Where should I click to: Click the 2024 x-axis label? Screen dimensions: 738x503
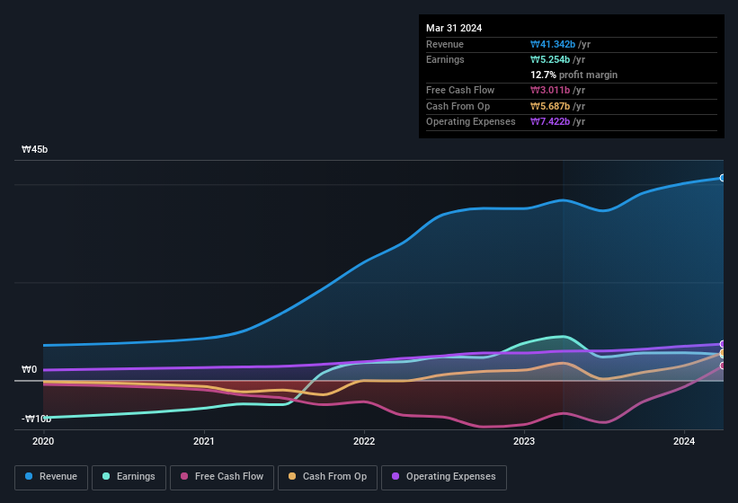pos(684,441)
